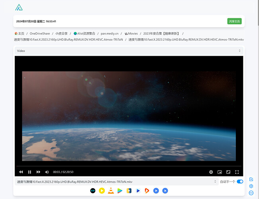Rewind the video with the backward icon
This screenshot has height=199, width=259.
click(21, 172)
